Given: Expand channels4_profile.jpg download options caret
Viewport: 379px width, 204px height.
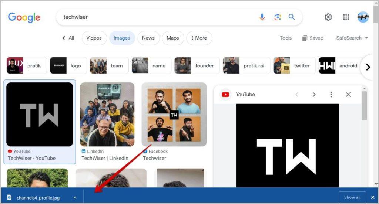Looking at the screenshot, I should coord(75,197).
